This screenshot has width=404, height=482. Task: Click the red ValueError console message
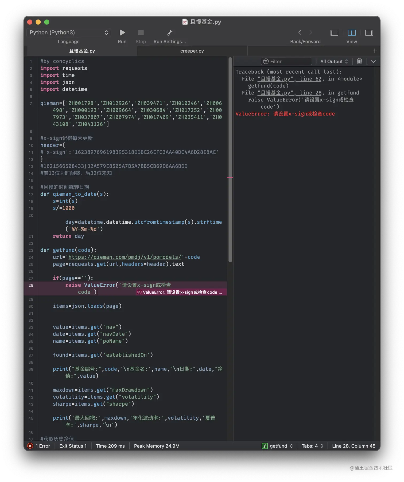[x=285, y=114]
